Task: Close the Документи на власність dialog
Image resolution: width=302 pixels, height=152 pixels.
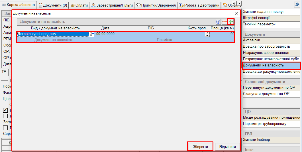Action: [236, 13]
